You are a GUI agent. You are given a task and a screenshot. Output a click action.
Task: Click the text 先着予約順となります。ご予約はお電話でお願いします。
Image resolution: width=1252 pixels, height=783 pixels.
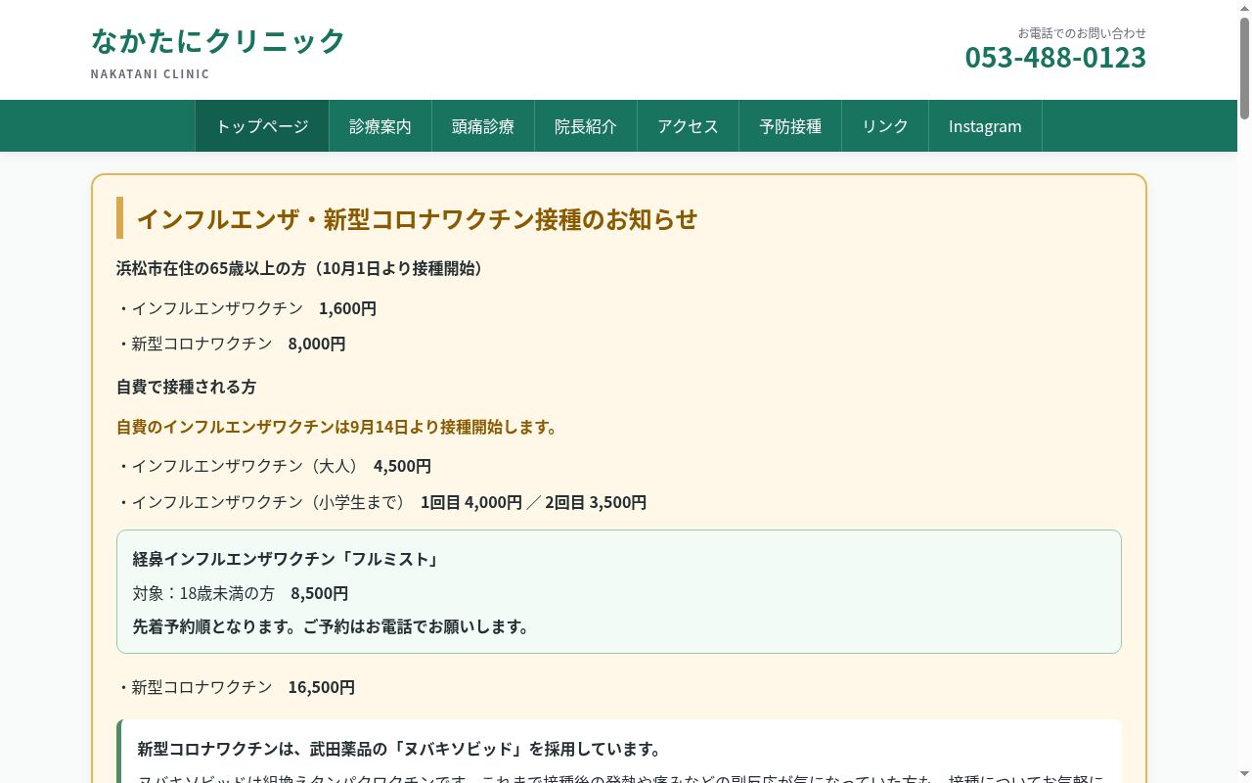click(334, 626)
